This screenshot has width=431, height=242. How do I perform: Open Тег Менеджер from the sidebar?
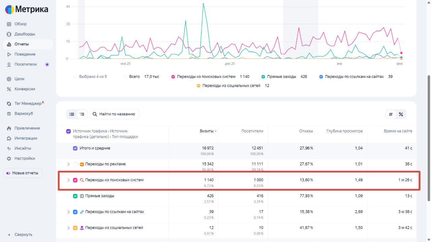click(x=27, y=103)
